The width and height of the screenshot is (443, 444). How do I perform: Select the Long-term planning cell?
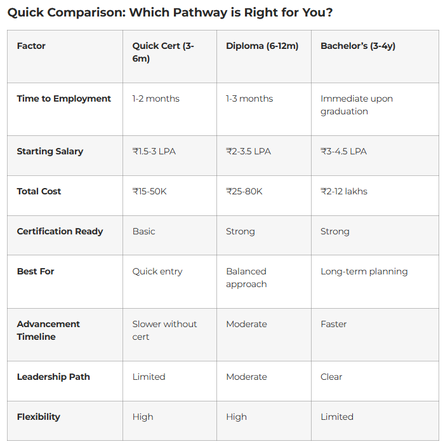364,271
